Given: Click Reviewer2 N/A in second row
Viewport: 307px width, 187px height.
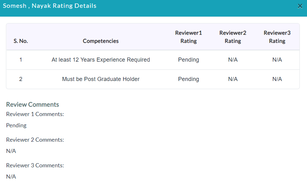Looking at the screenshot, I should point(233,79).
